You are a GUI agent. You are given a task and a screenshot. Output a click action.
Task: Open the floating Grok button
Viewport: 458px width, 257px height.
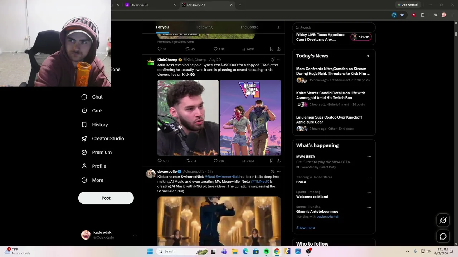[443, 221]
